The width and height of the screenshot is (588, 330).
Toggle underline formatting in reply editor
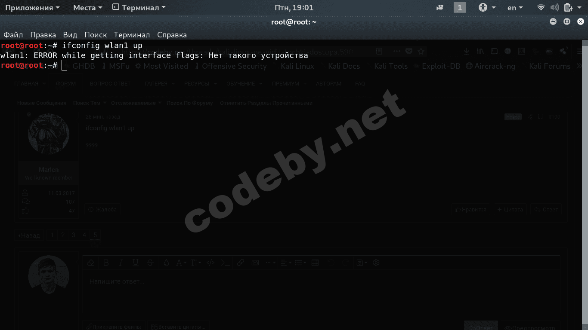(136, 263)
